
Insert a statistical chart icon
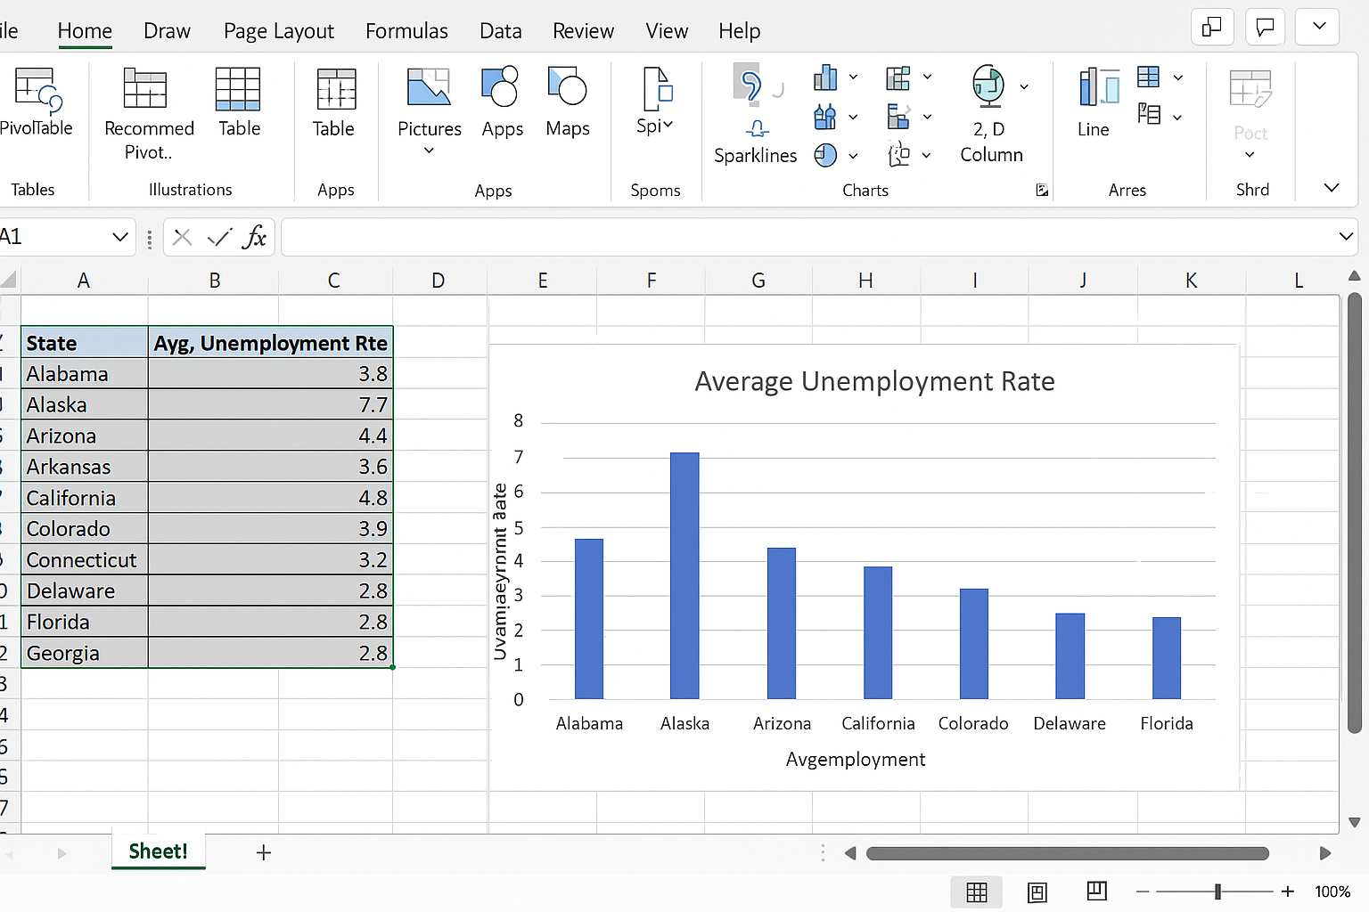coord(825,117)
